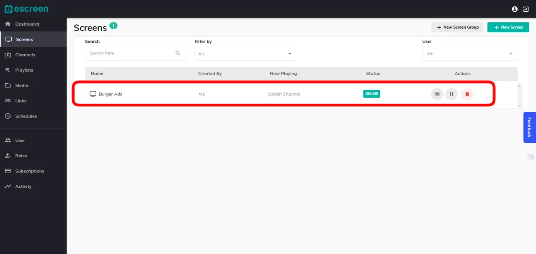The image size is (536, 254).
Task: Expand the Filter by dropdown showing All
Action: point(245,54)
